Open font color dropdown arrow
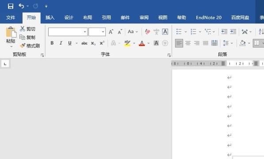 (149, 43)
